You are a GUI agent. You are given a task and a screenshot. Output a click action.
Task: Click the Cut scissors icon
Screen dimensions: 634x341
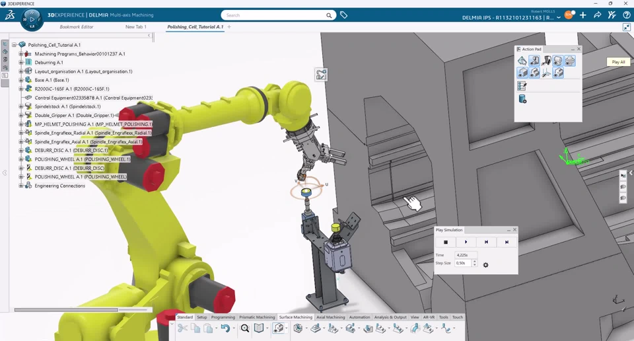(182, 328)
